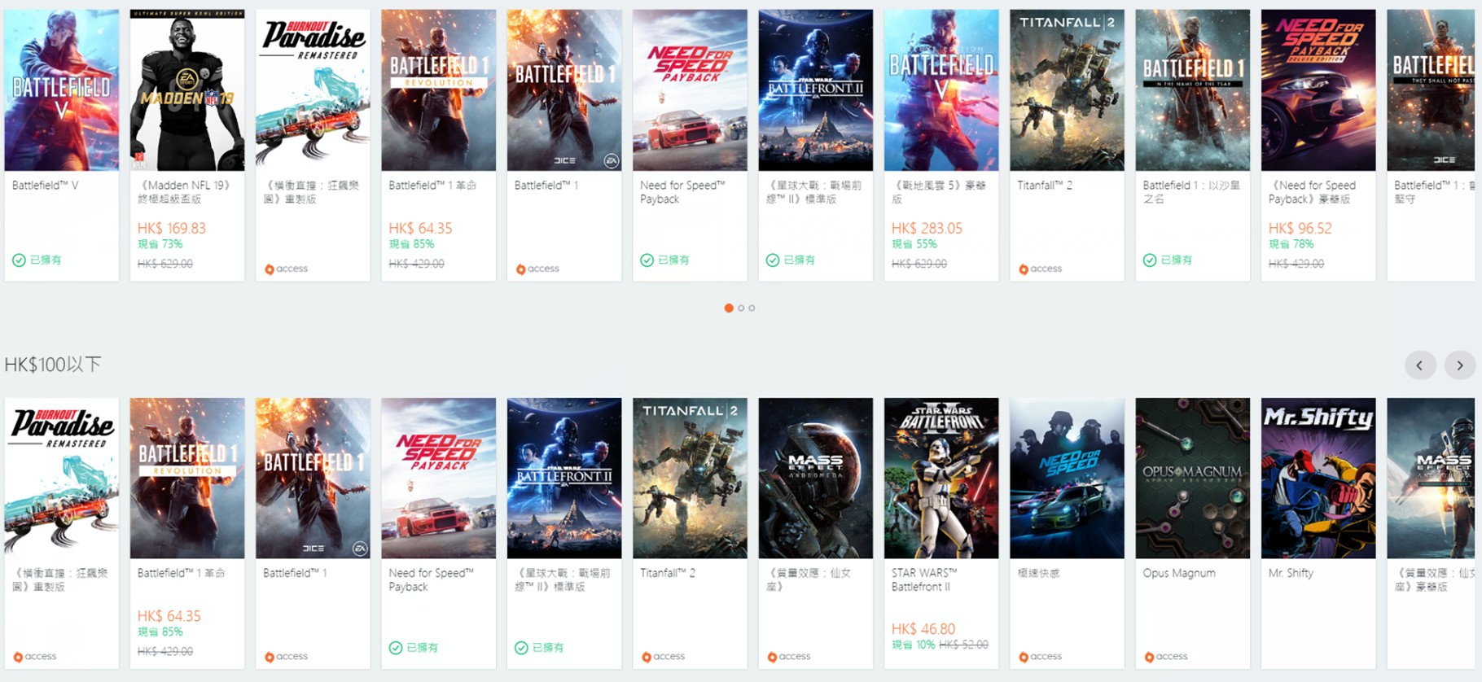The height and width of the screenshot is (682, 1482).
Task: Click the 《戰地風雲 5》豪華版 title
Action: coord(939,192)
